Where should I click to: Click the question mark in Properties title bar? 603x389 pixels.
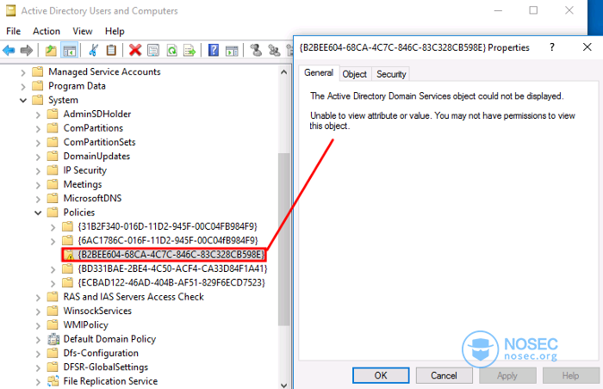(x=552, y=47)
